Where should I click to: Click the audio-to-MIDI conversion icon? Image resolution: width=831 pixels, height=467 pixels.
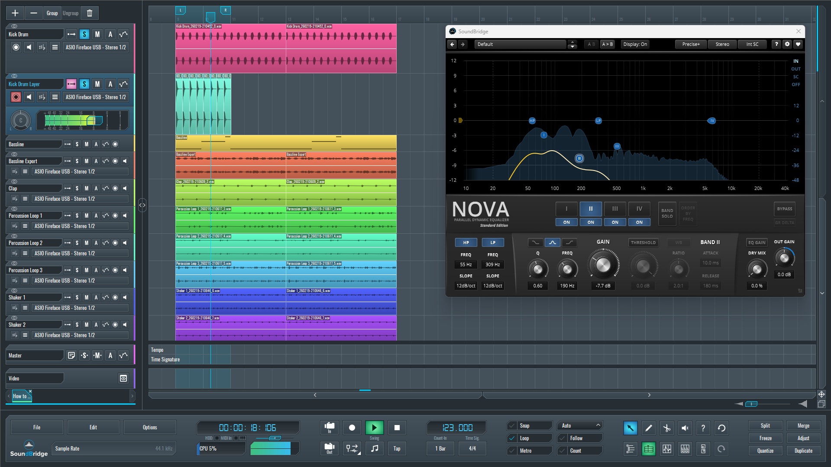[x=352, y=448]
